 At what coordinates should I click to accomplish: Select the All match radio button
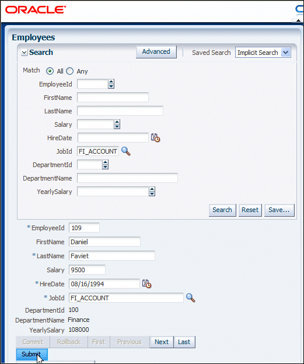pos(50,71)
